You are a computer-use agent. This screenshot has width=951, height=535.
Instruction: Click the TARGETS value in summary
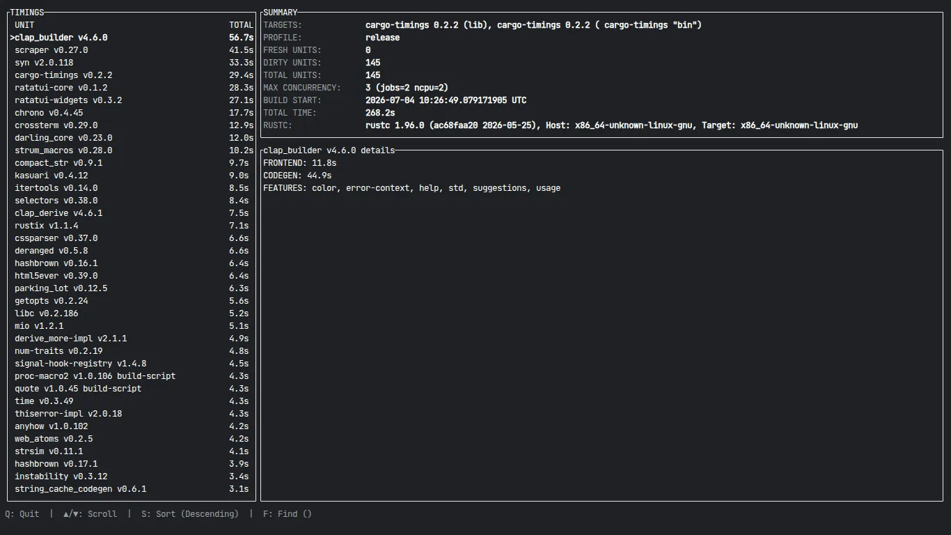533,25
